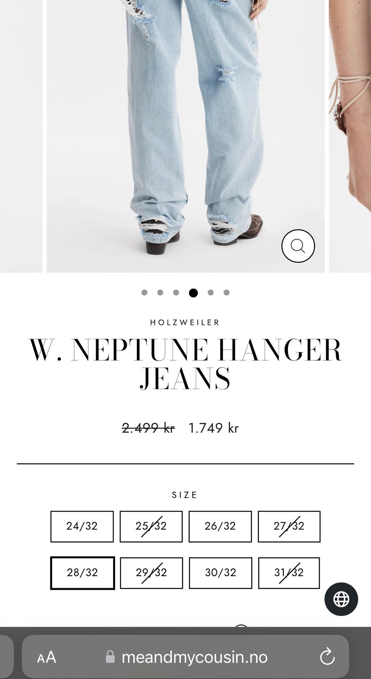371x679 pixels.
Task: Choose the selected 28/32 size box
Action: click(82, 573)
